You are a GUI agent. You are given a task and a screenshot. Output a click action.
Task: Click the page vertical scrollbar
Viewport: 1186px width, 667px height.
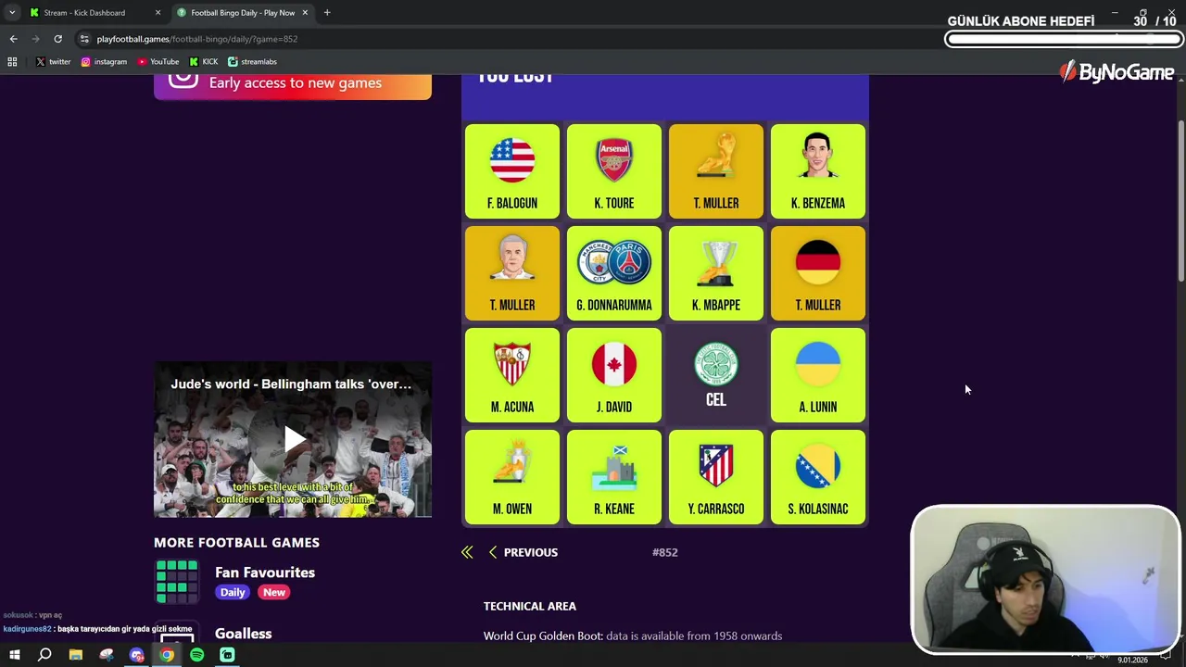[1180, 201]
